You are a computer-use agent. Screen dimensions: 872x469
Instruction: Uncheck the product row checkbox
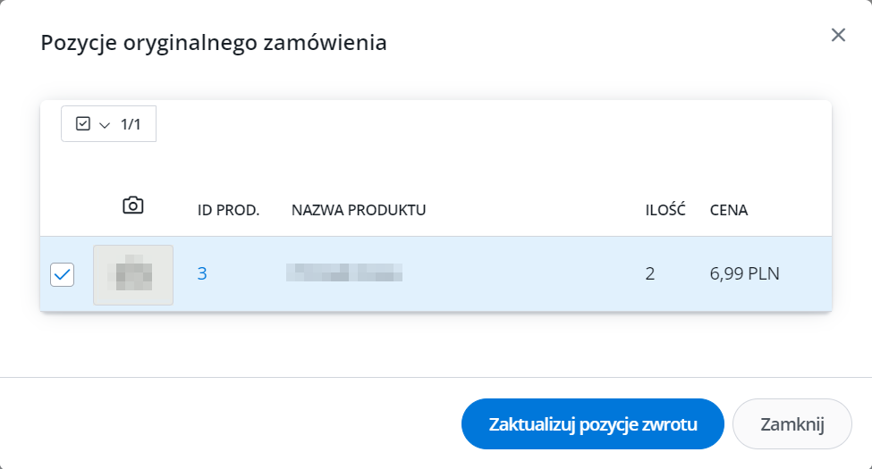[63, 274]
